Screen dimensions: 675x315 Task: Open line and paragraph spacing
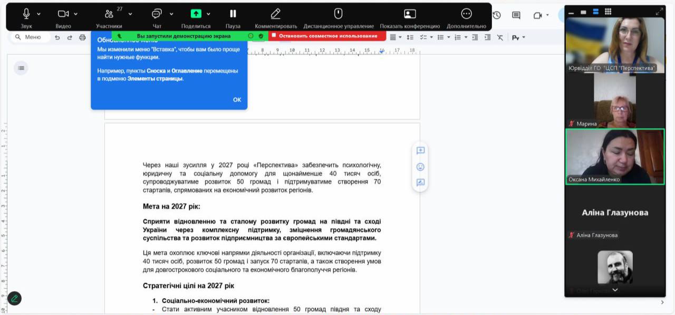pos(410,37)
